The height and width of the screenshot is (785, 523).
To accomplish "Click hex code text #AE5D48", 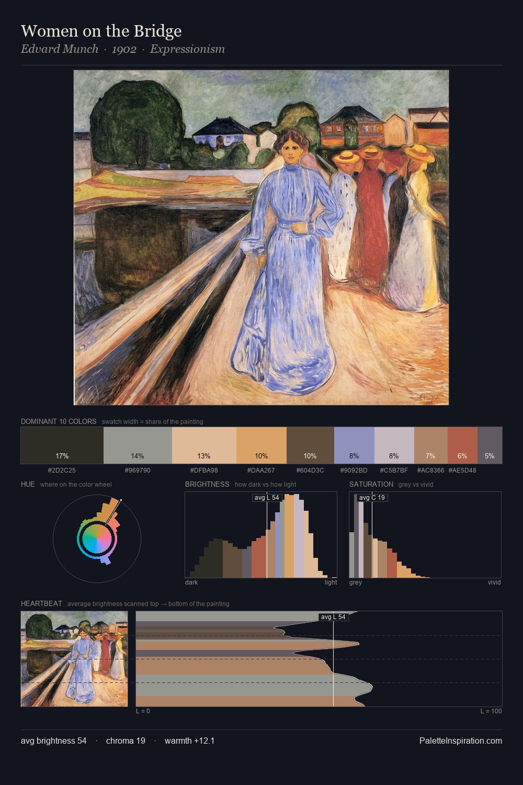I will coord(462,470).
